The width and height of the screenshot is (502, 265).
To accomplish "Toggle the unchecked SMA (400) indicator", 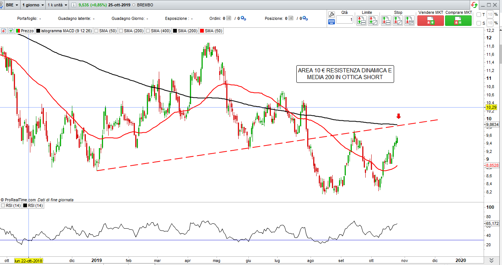I will [148, 31].
